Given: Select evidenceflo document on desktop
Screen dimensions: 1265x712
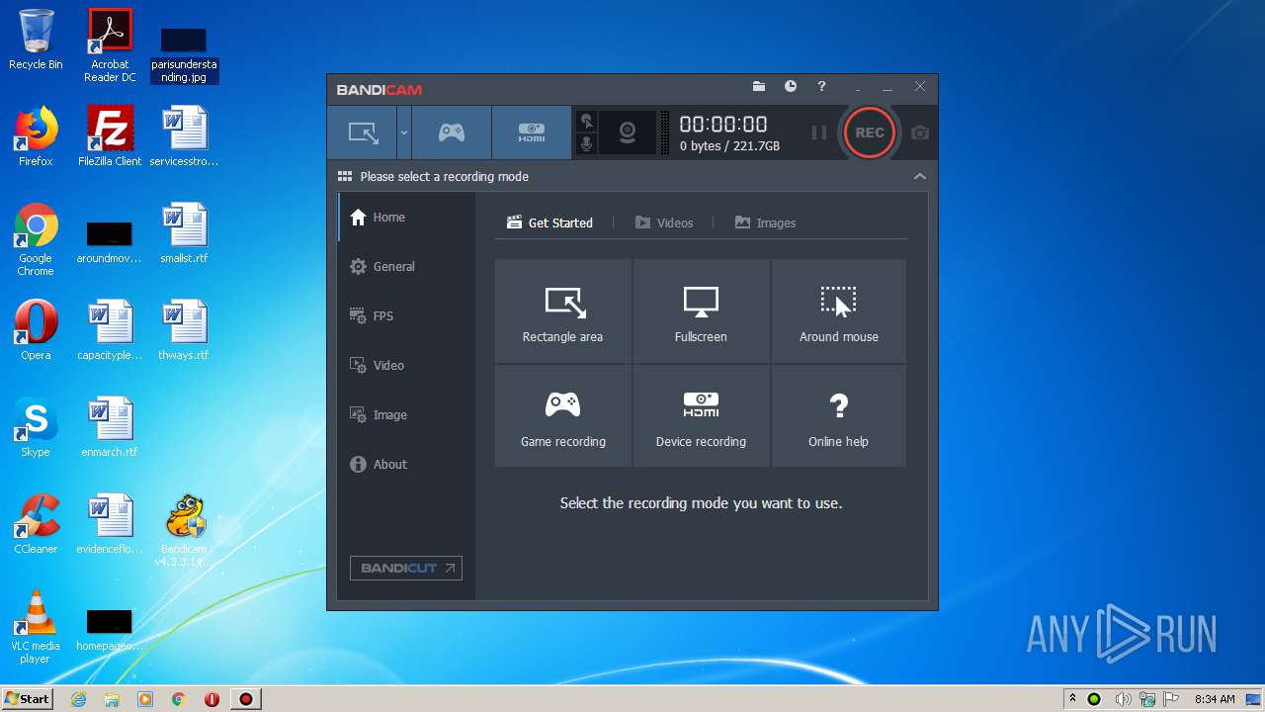Looking at the screenshot, I should pyautogui.click(x=110, y=524).
